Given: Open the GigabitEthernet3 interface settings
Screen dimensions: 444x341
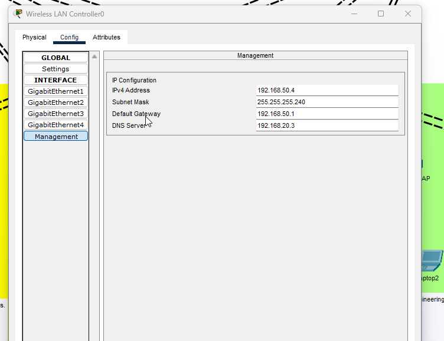Looking at the screenshot, I should click(x=56, y=114).
